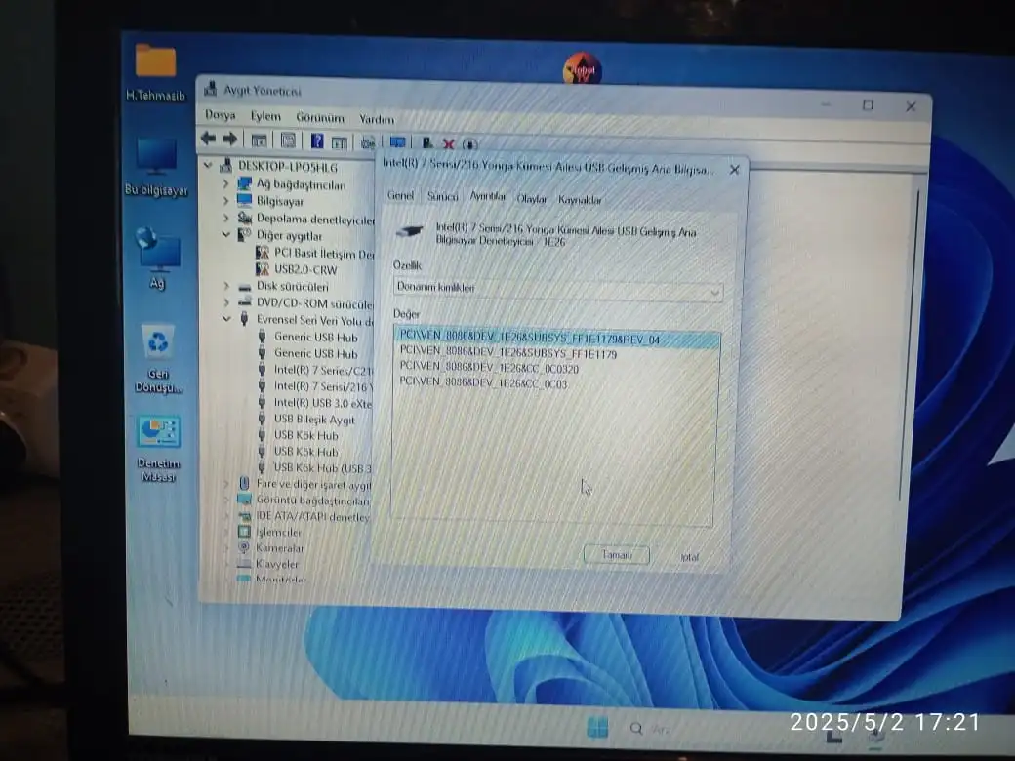
Task: Click the circled down-arrow toolbar icon
Action: (x=470, y=143)
